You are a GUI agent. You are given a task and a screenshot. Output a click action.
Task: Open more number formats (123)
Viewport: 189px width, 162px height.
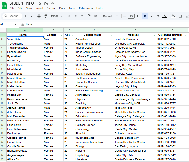[x=96, y=16]
